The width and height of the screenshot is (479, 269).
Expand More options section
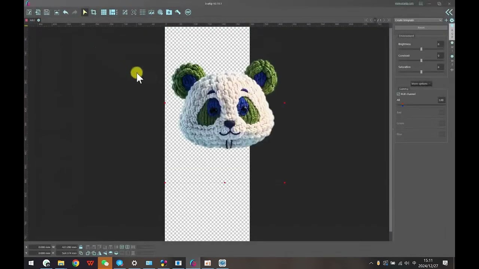[421, 84]
